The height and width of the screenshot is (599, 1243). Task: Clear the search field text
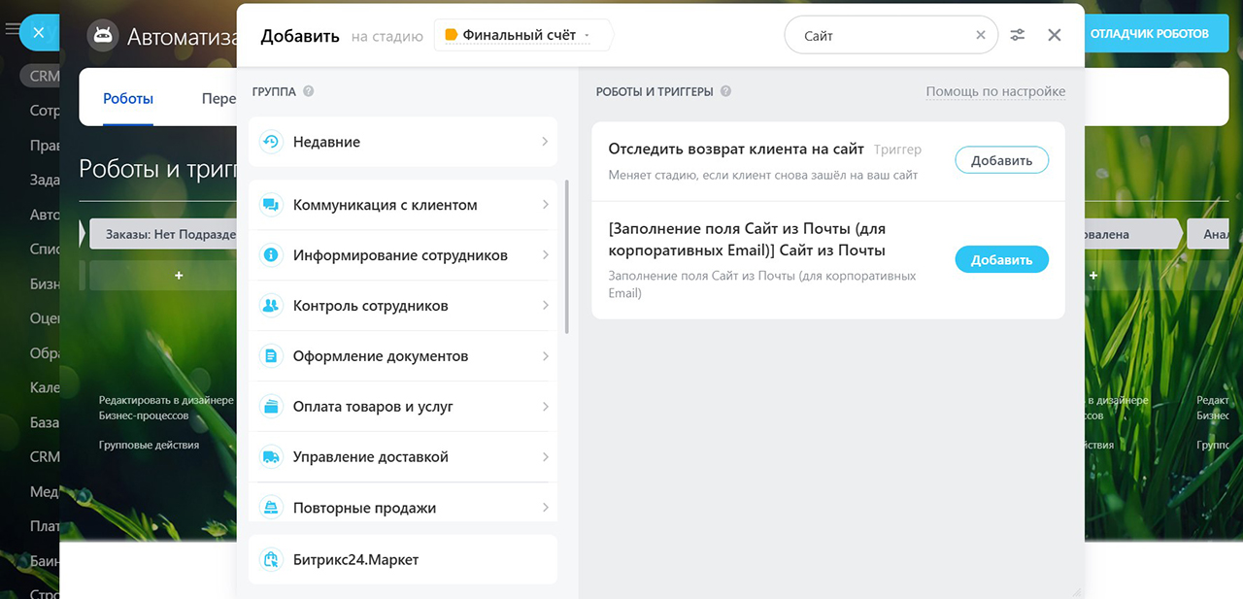click(x=981, y=35)
